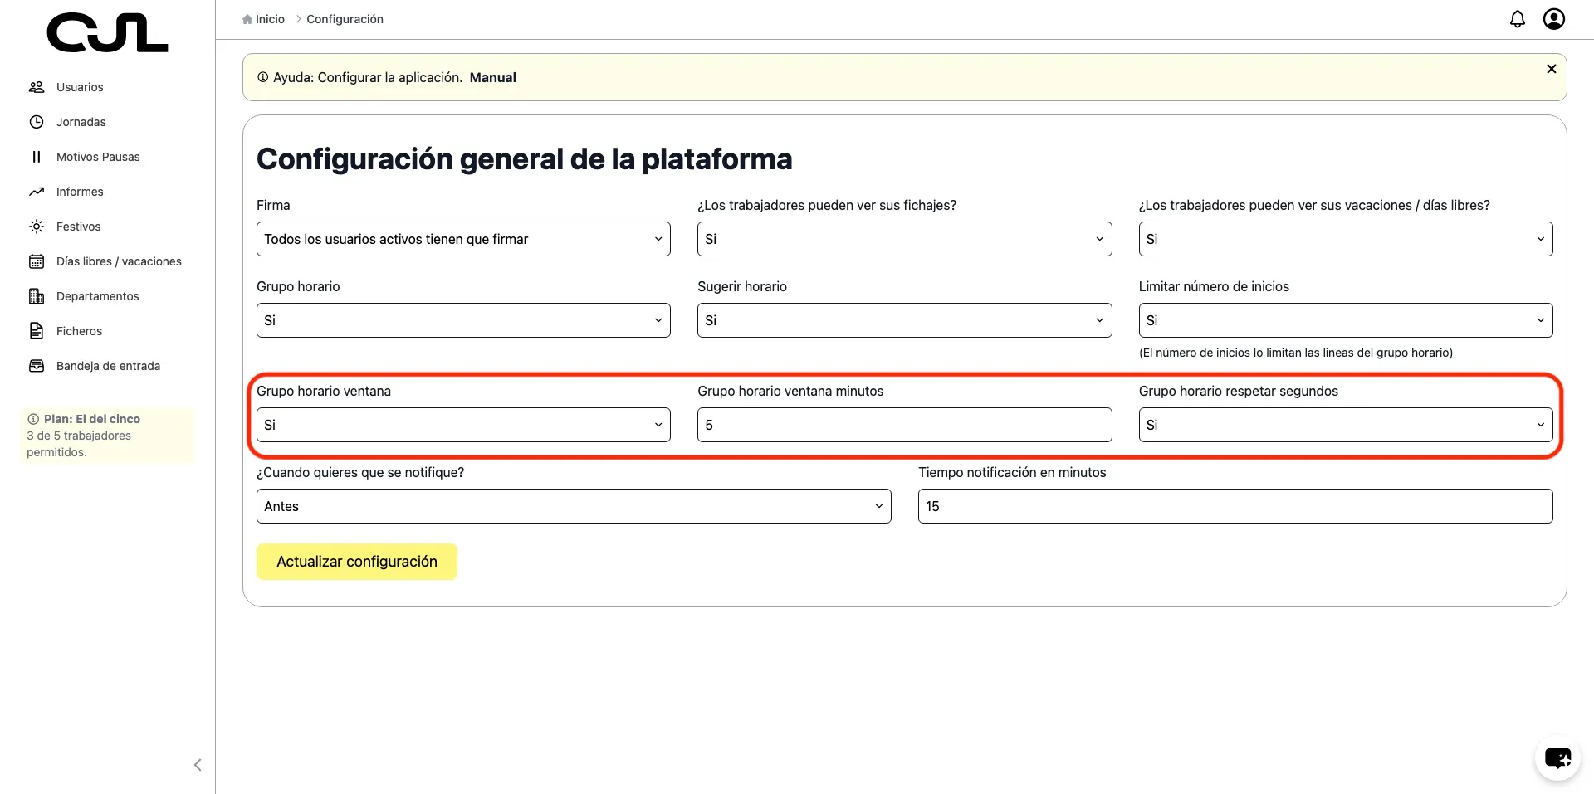Collapse the sidebar with the arrow
Viewport: 1594px width, 794px height.
[198, 765]
